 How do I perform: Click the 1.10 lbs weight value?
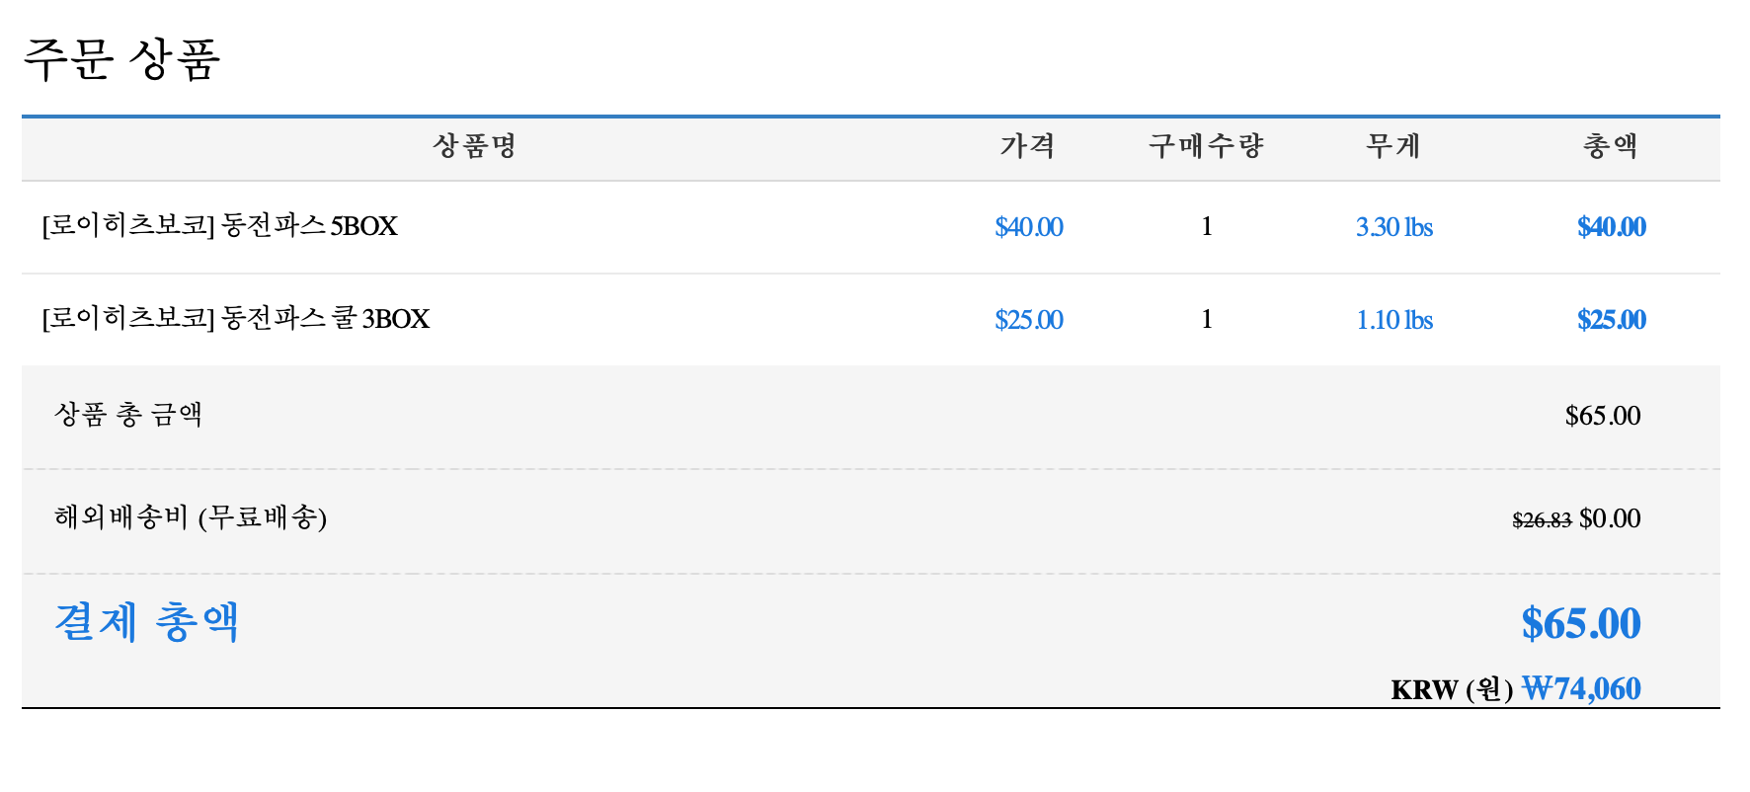click(1393, 320)
